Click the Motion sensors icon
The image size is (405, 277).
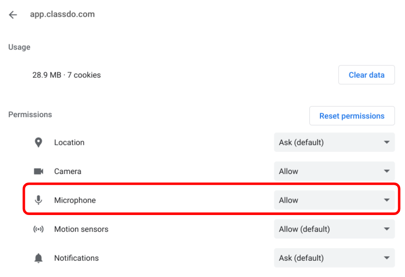39,229
